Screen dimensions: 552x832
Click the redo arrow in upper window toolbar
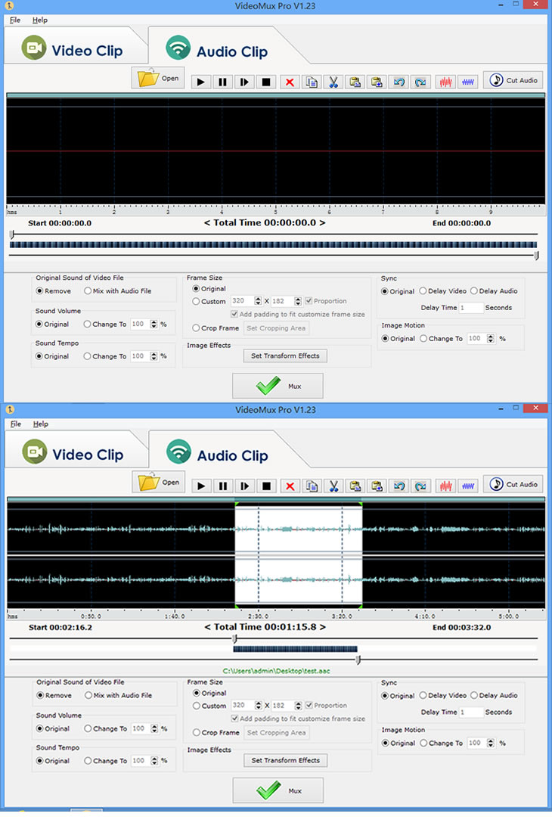click(420, 82)
